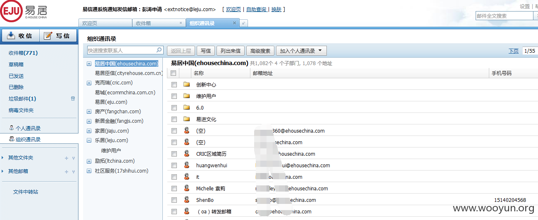Check the box for (oa)转发邮箱
The image size is (538, 220).
click(174, 211)
